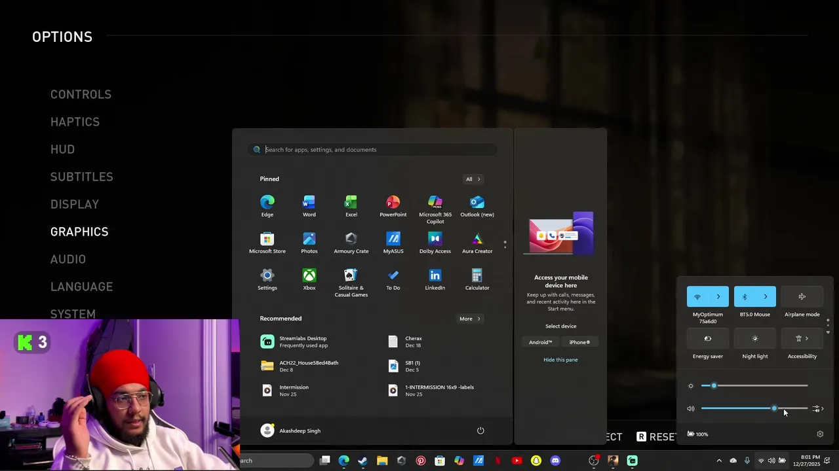Open File Explorer from the taskbar

pos(382,461)
